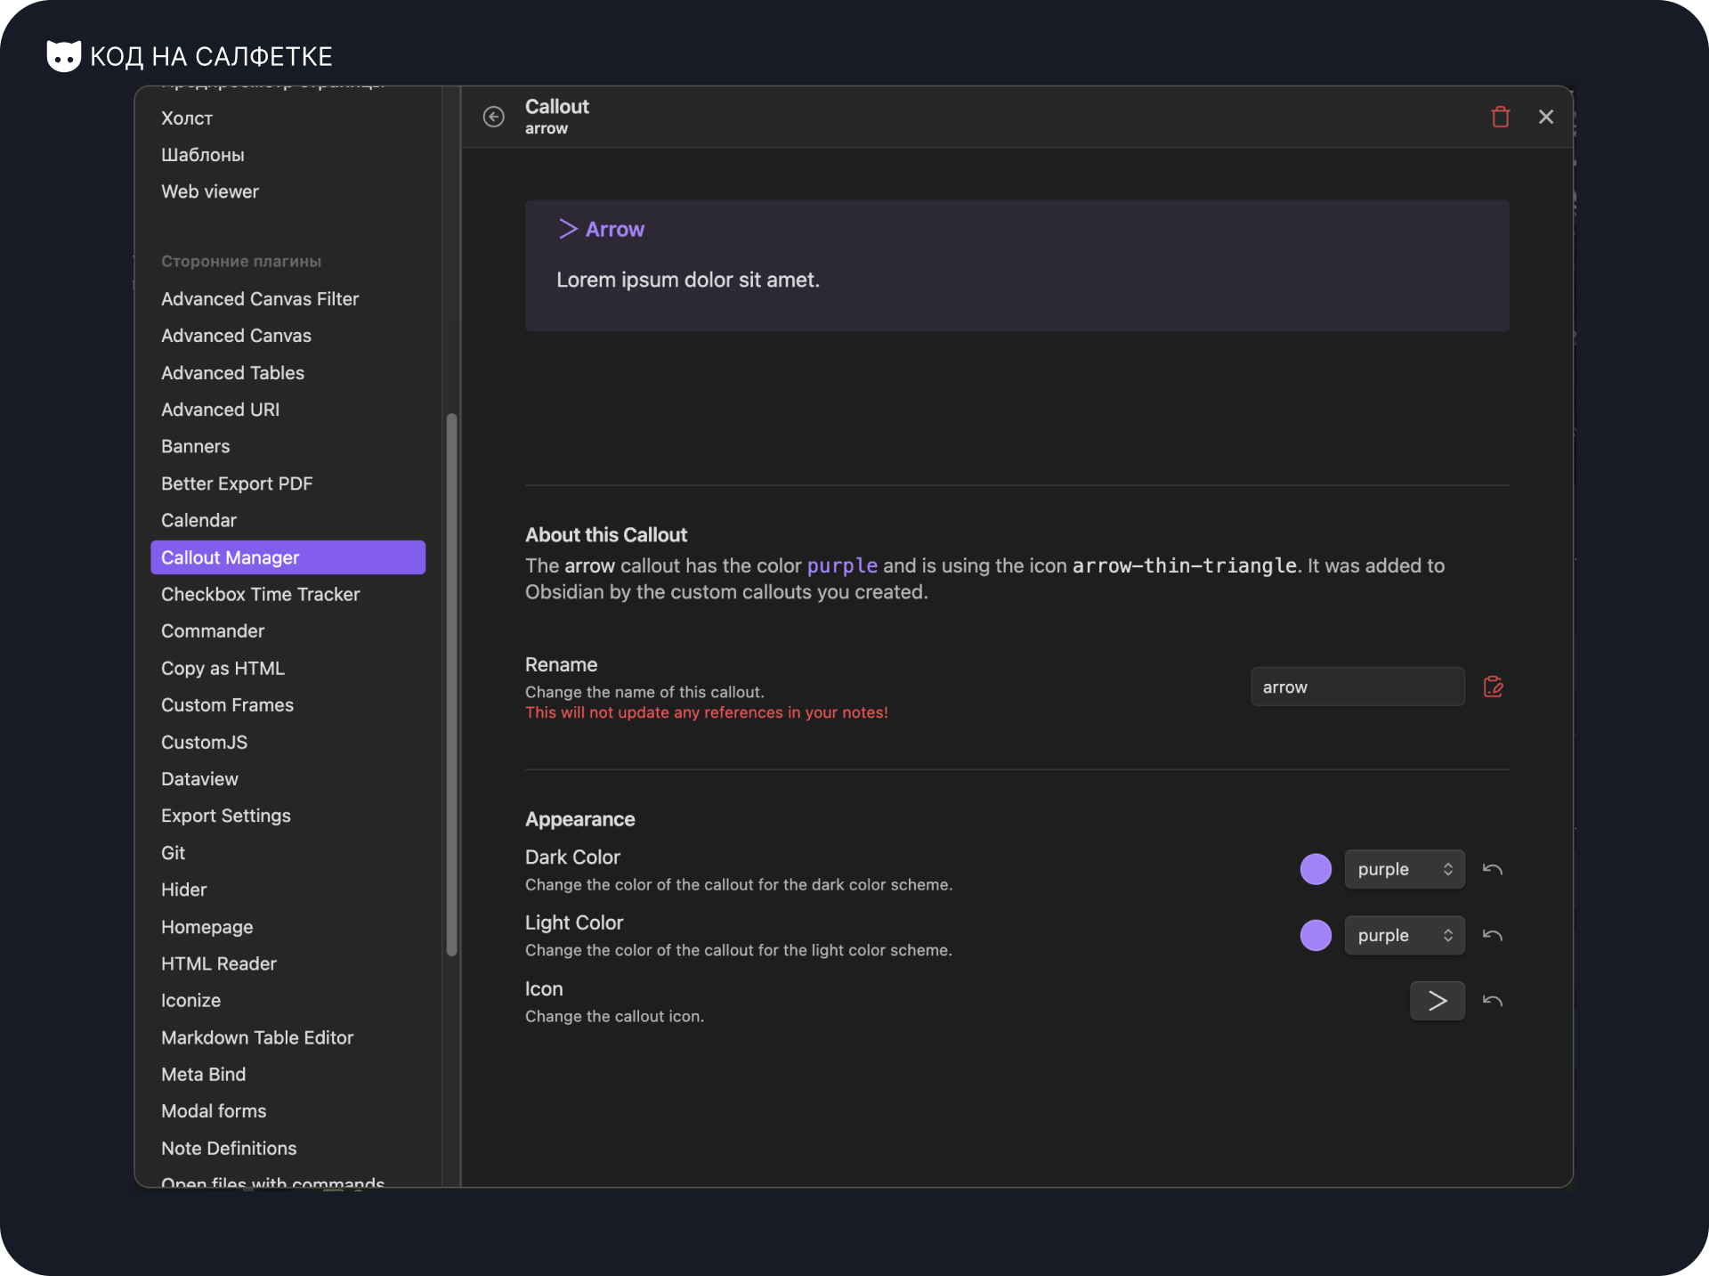Reset the callout icon with the undo arrow
Image resolution: width=1709 pixels, height=1276 pixels.
click(1493, 1001)
